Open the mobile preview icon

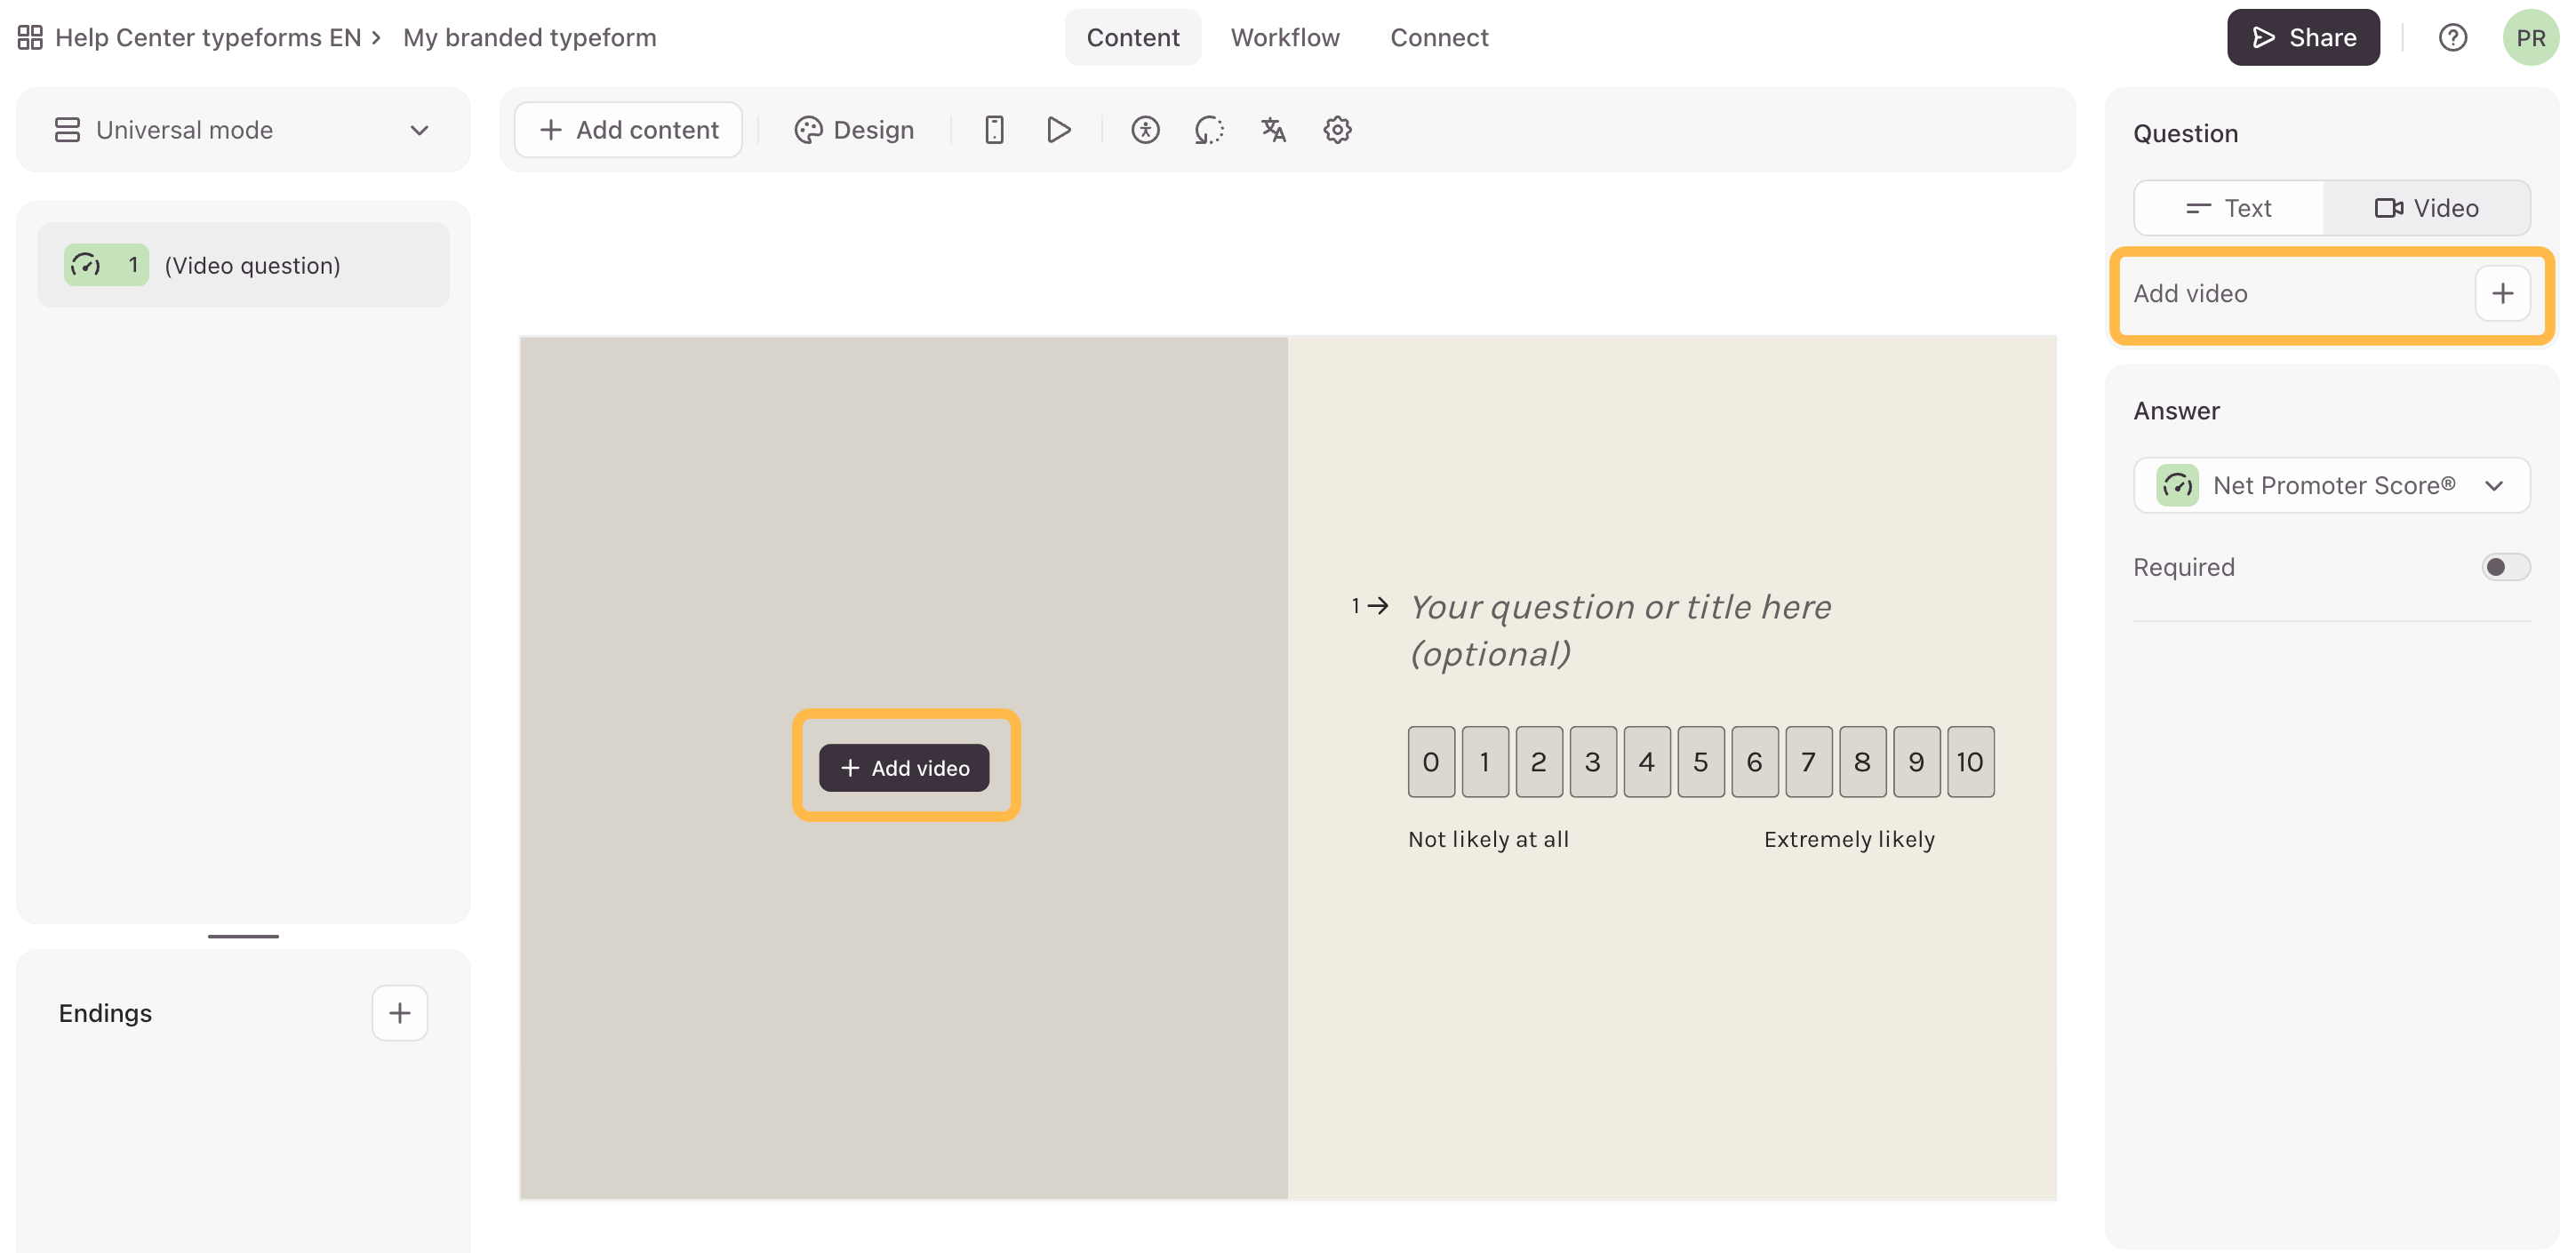tap(994, 130)
